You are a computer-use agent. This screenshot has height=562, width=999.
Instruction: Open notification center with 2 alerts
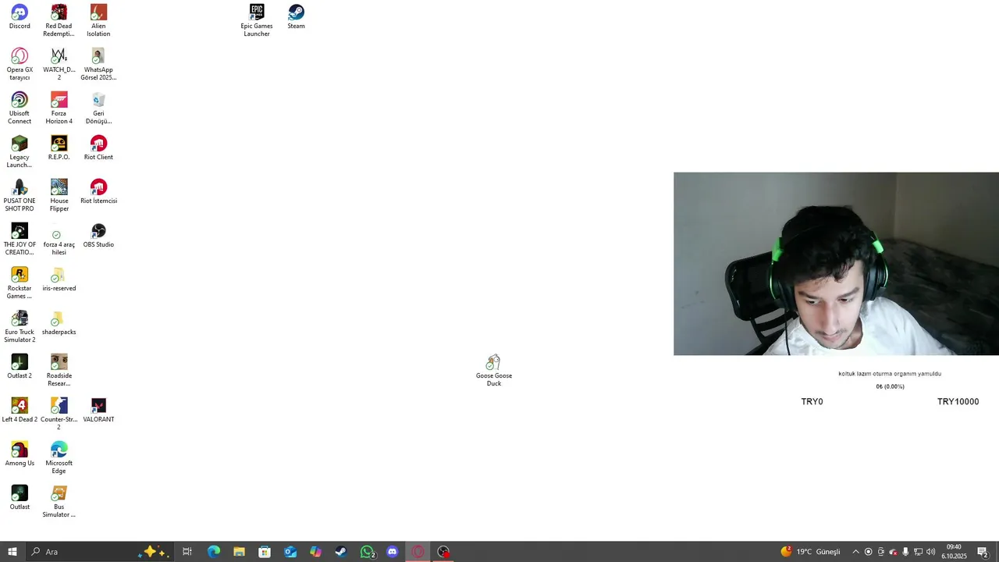[x=983, y=552]
